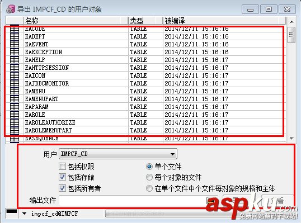
Task: Click the object list scroll up arrow
Action: (291, 22)
